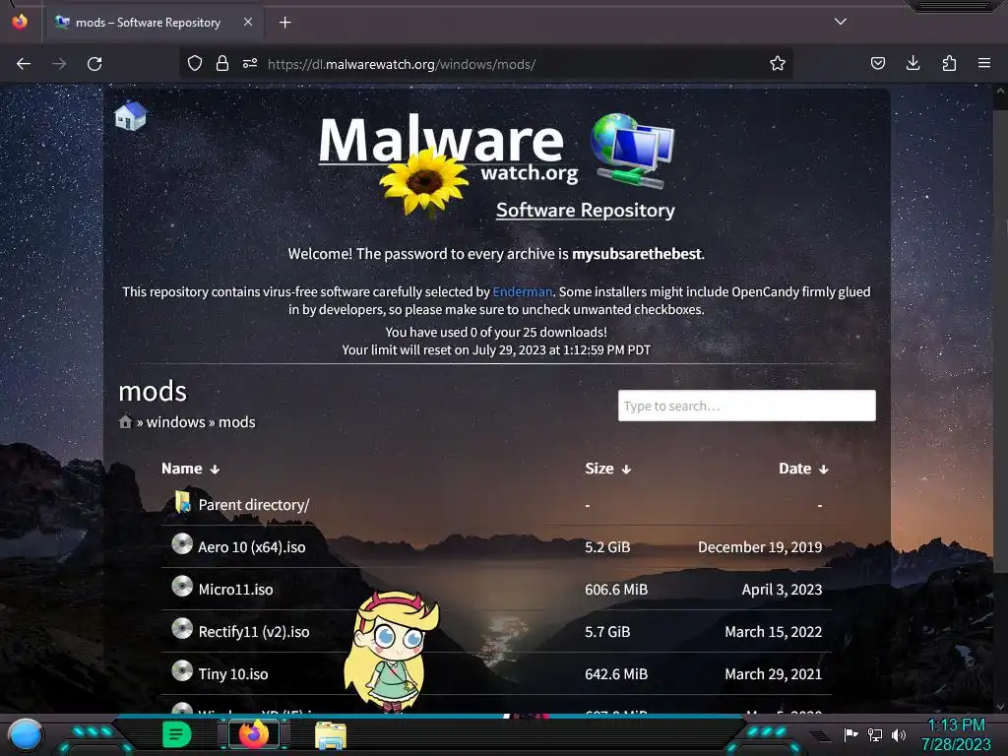The image size is (1008, 756).
Task: Click the March 15, 2022 date
Action: click(x=774, y=632)
